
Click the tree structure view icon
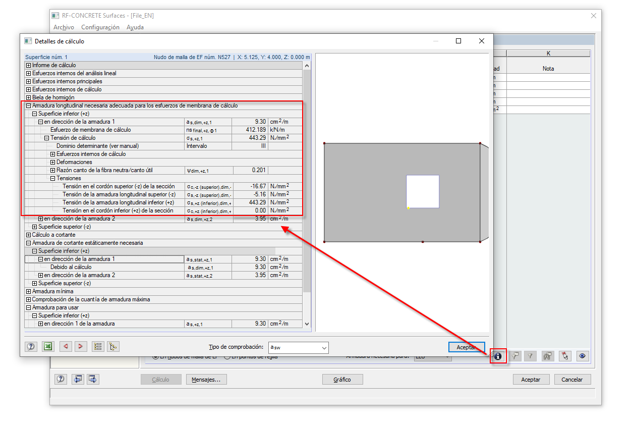tap(113, 347)
